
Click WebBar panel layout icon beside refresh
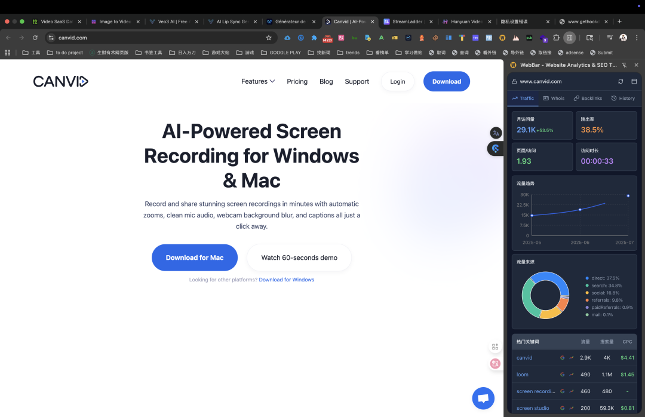634,81
